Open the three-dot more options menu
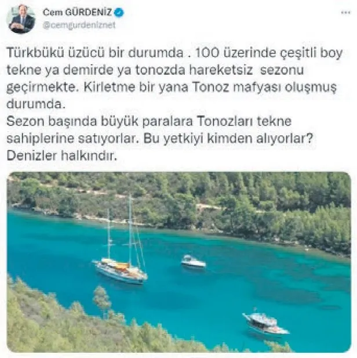Viewport: 357px width, 358px height. point(345,13)
